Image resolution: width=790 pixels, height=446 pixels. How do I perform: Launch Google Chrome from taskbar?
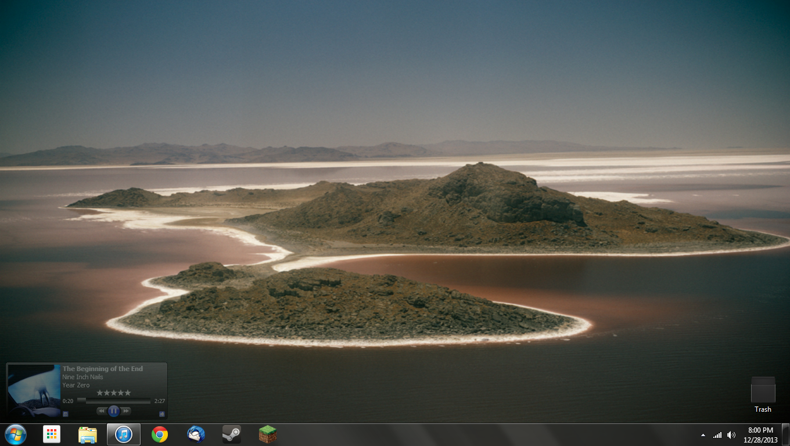(160, 434)
